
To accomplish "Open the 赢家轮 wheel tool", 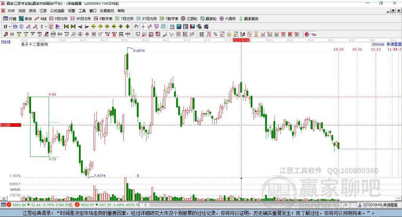I will coord(208,19).
